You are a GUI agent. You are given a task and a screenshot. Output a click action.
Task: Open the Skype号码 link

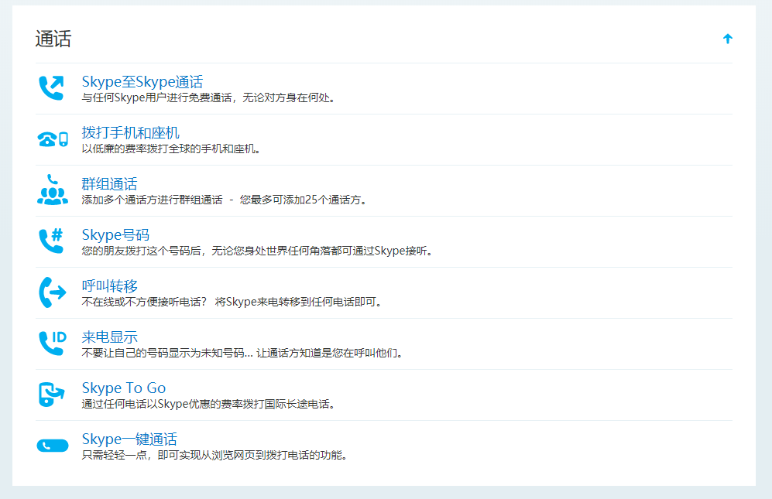115,235
